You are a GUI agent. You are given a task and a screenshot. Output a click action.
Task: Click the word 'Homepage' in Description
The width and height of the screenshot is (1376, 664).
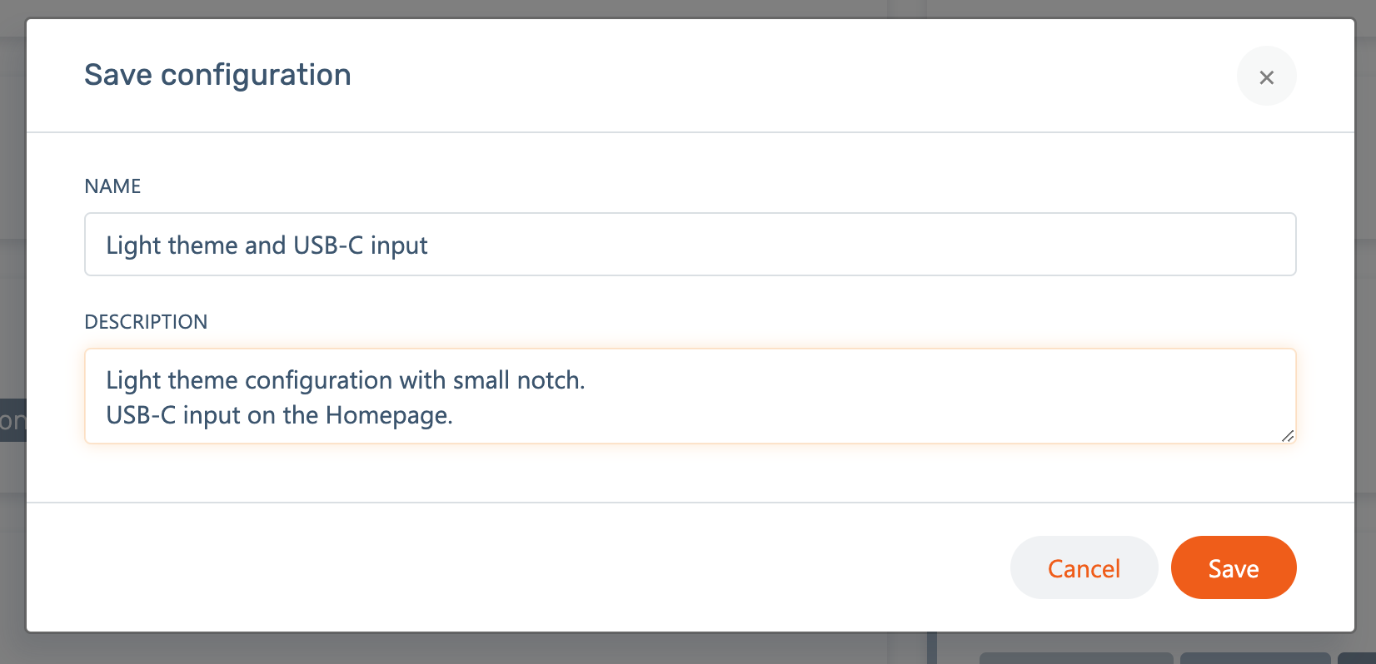(386, 415)
